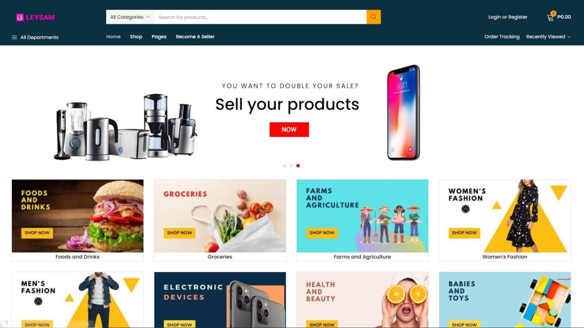Screen dimensions: 584x328
Task: Open the Women's Fashion category image
Action: [x=505, y=216]
